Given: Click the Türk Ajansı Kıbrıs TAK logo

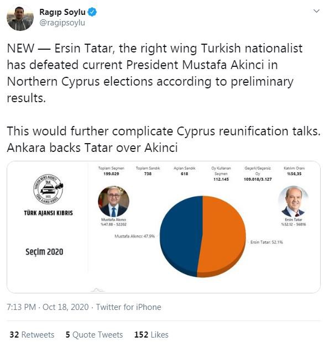Looking at the screenshot, I should [48, 189].
